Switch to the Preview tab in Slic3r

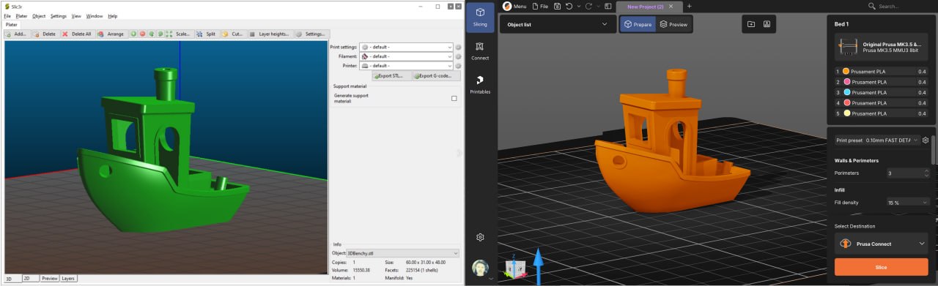click(x=49, y=279)
